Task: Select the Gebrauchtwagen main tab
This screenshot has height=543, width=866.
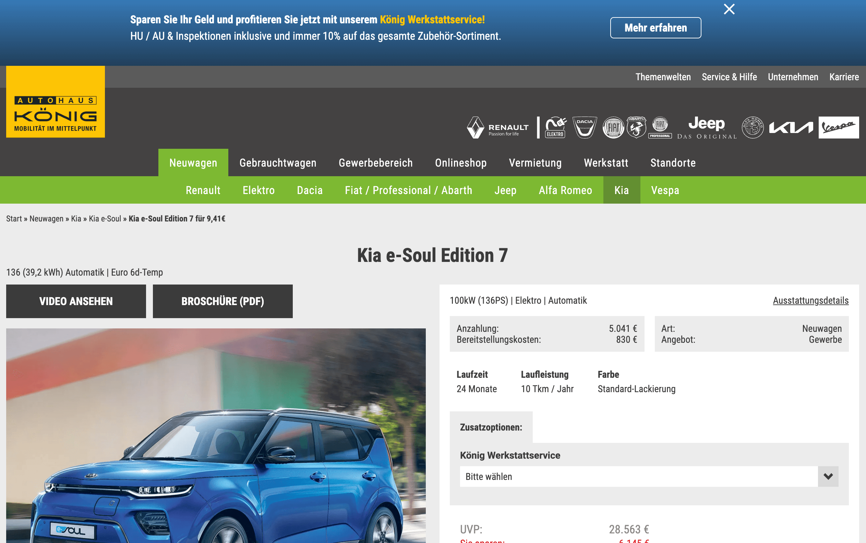Action: point(278,163)
